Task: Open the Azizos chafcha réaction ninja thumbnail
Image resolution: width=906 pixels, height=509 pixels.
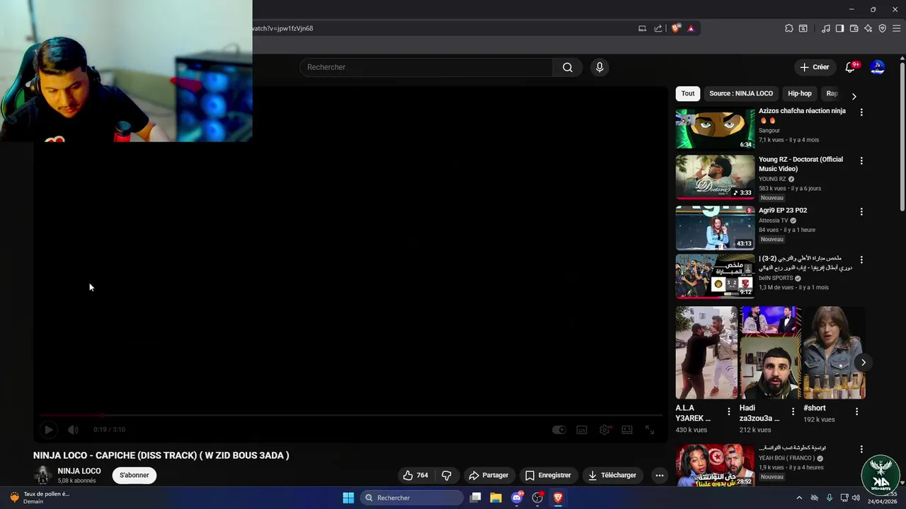Action: 715,129
